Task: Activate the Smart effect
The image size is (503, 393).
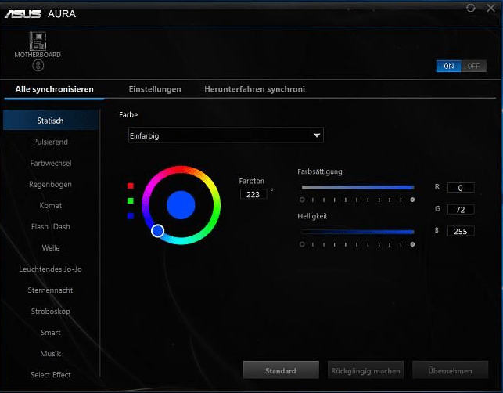Action: [x=50, y=333]
